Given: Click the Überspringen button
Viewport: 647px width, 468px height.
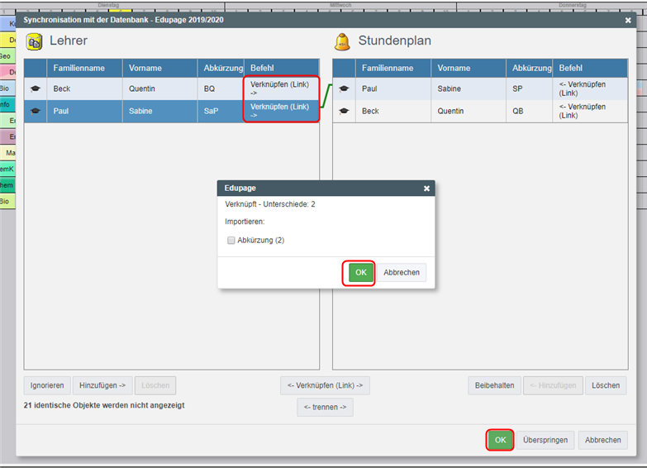Looking at the screenshot, I should (x=545, y=440).
